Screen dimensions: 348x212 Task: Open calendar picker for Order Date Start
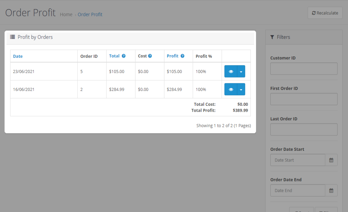click(331, 160)
